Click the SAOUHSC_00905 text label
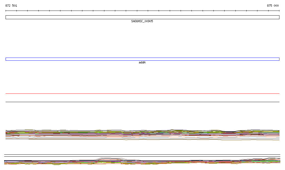Screen dimensions: 285x170 coord(142,21)
